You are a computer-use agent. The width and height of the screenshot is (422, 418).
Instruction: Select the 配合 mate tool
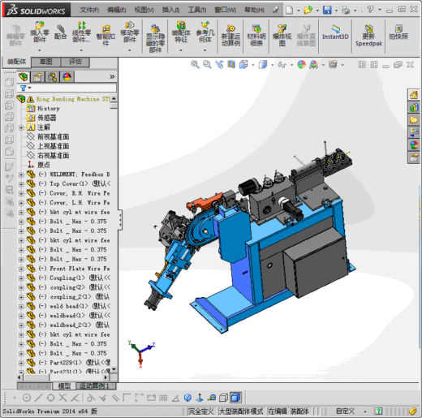tap(60, 32)
